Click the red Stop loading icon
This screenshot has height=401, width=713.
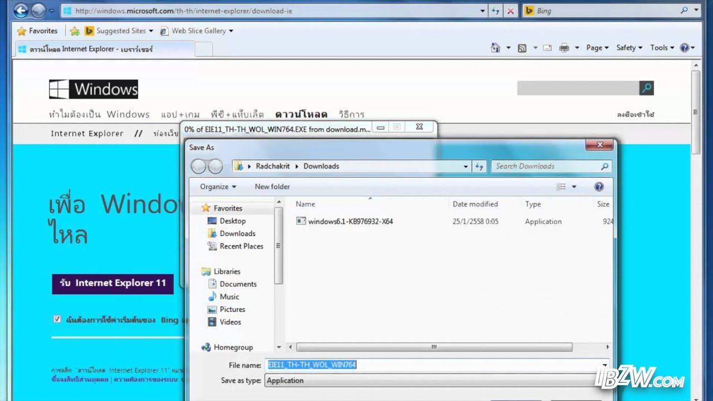point(511,11)
